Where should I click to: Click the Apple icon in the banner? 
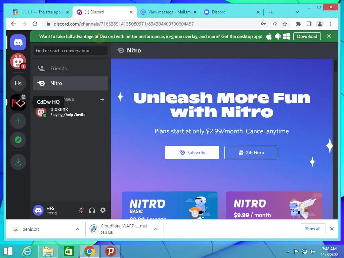point(269,36)
